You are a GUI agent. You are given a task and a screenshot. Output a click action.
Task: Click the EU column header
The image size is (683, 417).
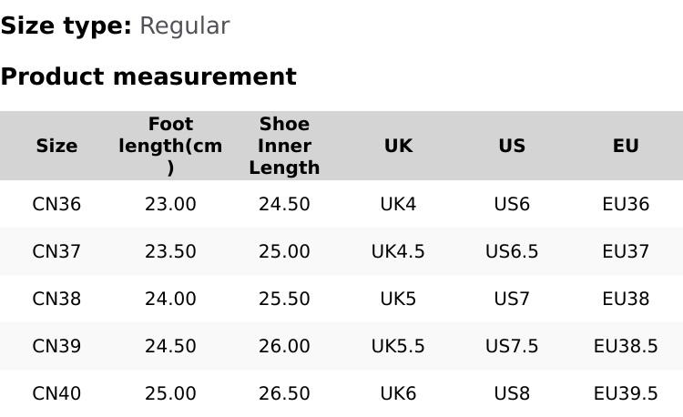click(626, 146)
